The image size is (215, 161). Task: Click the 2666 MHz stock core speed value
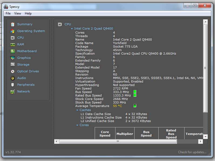(120, 99)
